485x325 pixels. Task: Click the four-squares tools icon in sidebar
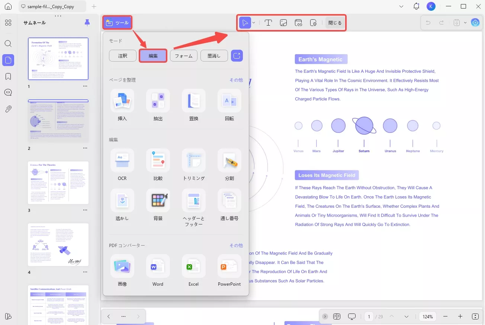(x=8, y=23)
